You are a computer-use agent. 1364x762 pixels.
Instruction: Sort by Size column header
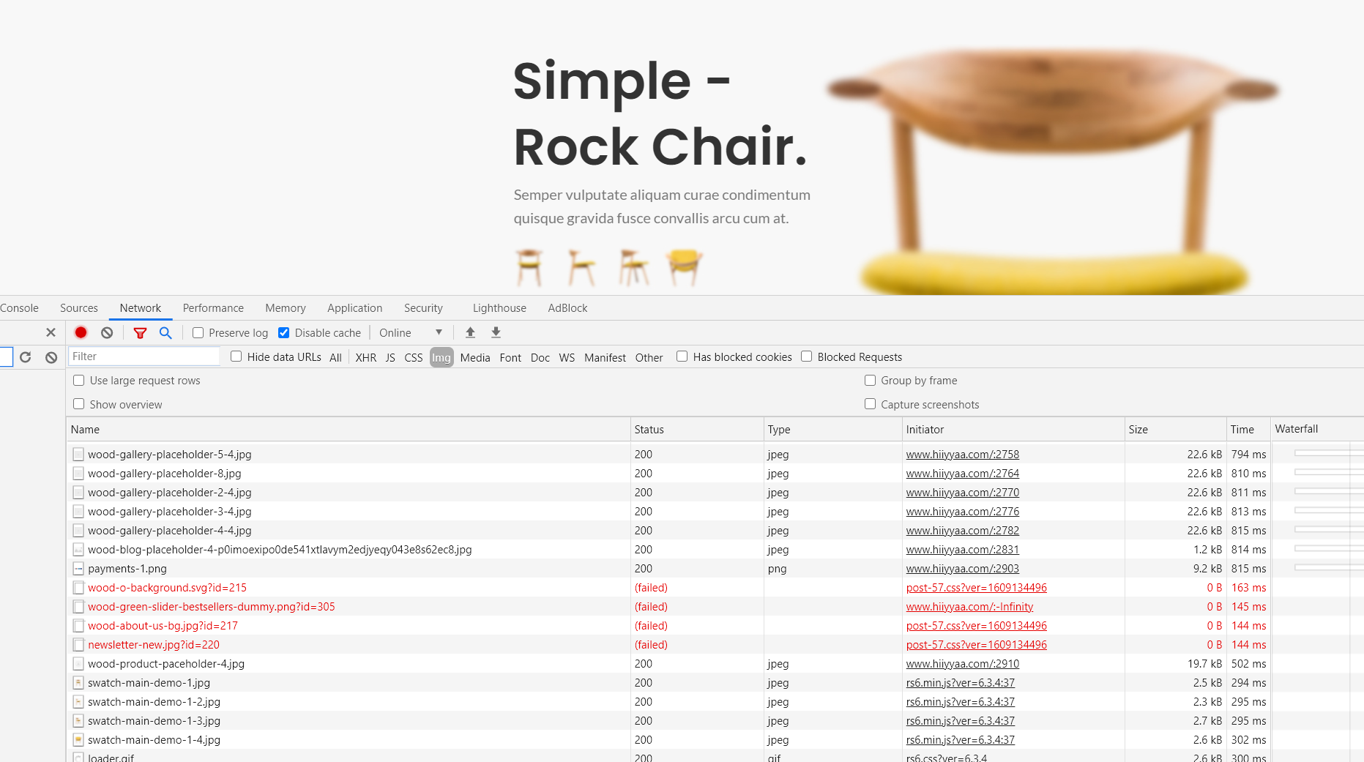click(1175, 430)
